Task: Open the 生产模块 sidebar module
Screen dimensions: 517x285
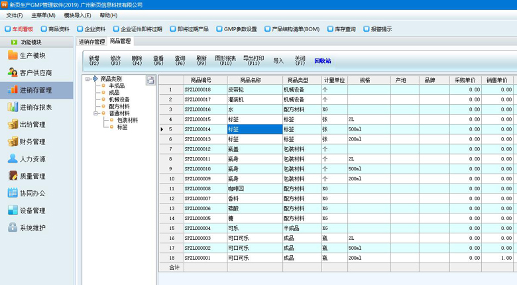Action: coord(32,56)
